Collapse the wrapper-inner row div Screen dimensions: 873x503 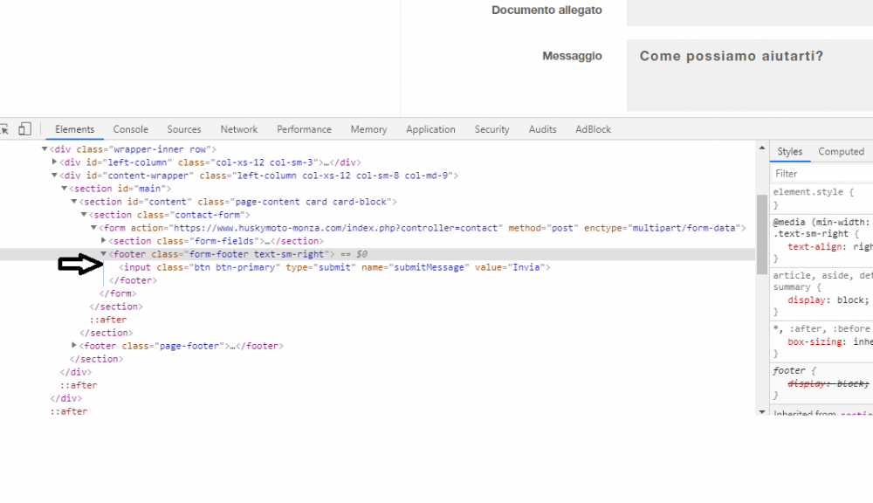click(45, 149)
